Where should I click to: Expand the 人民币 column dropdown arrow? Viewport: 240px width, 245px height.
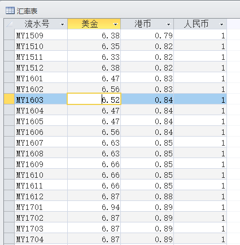tap(221, 24)
